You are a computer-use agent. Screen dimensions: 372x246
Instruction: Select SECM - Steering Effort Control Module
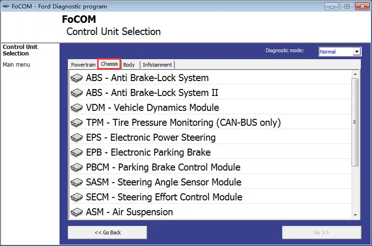[164, 197]
